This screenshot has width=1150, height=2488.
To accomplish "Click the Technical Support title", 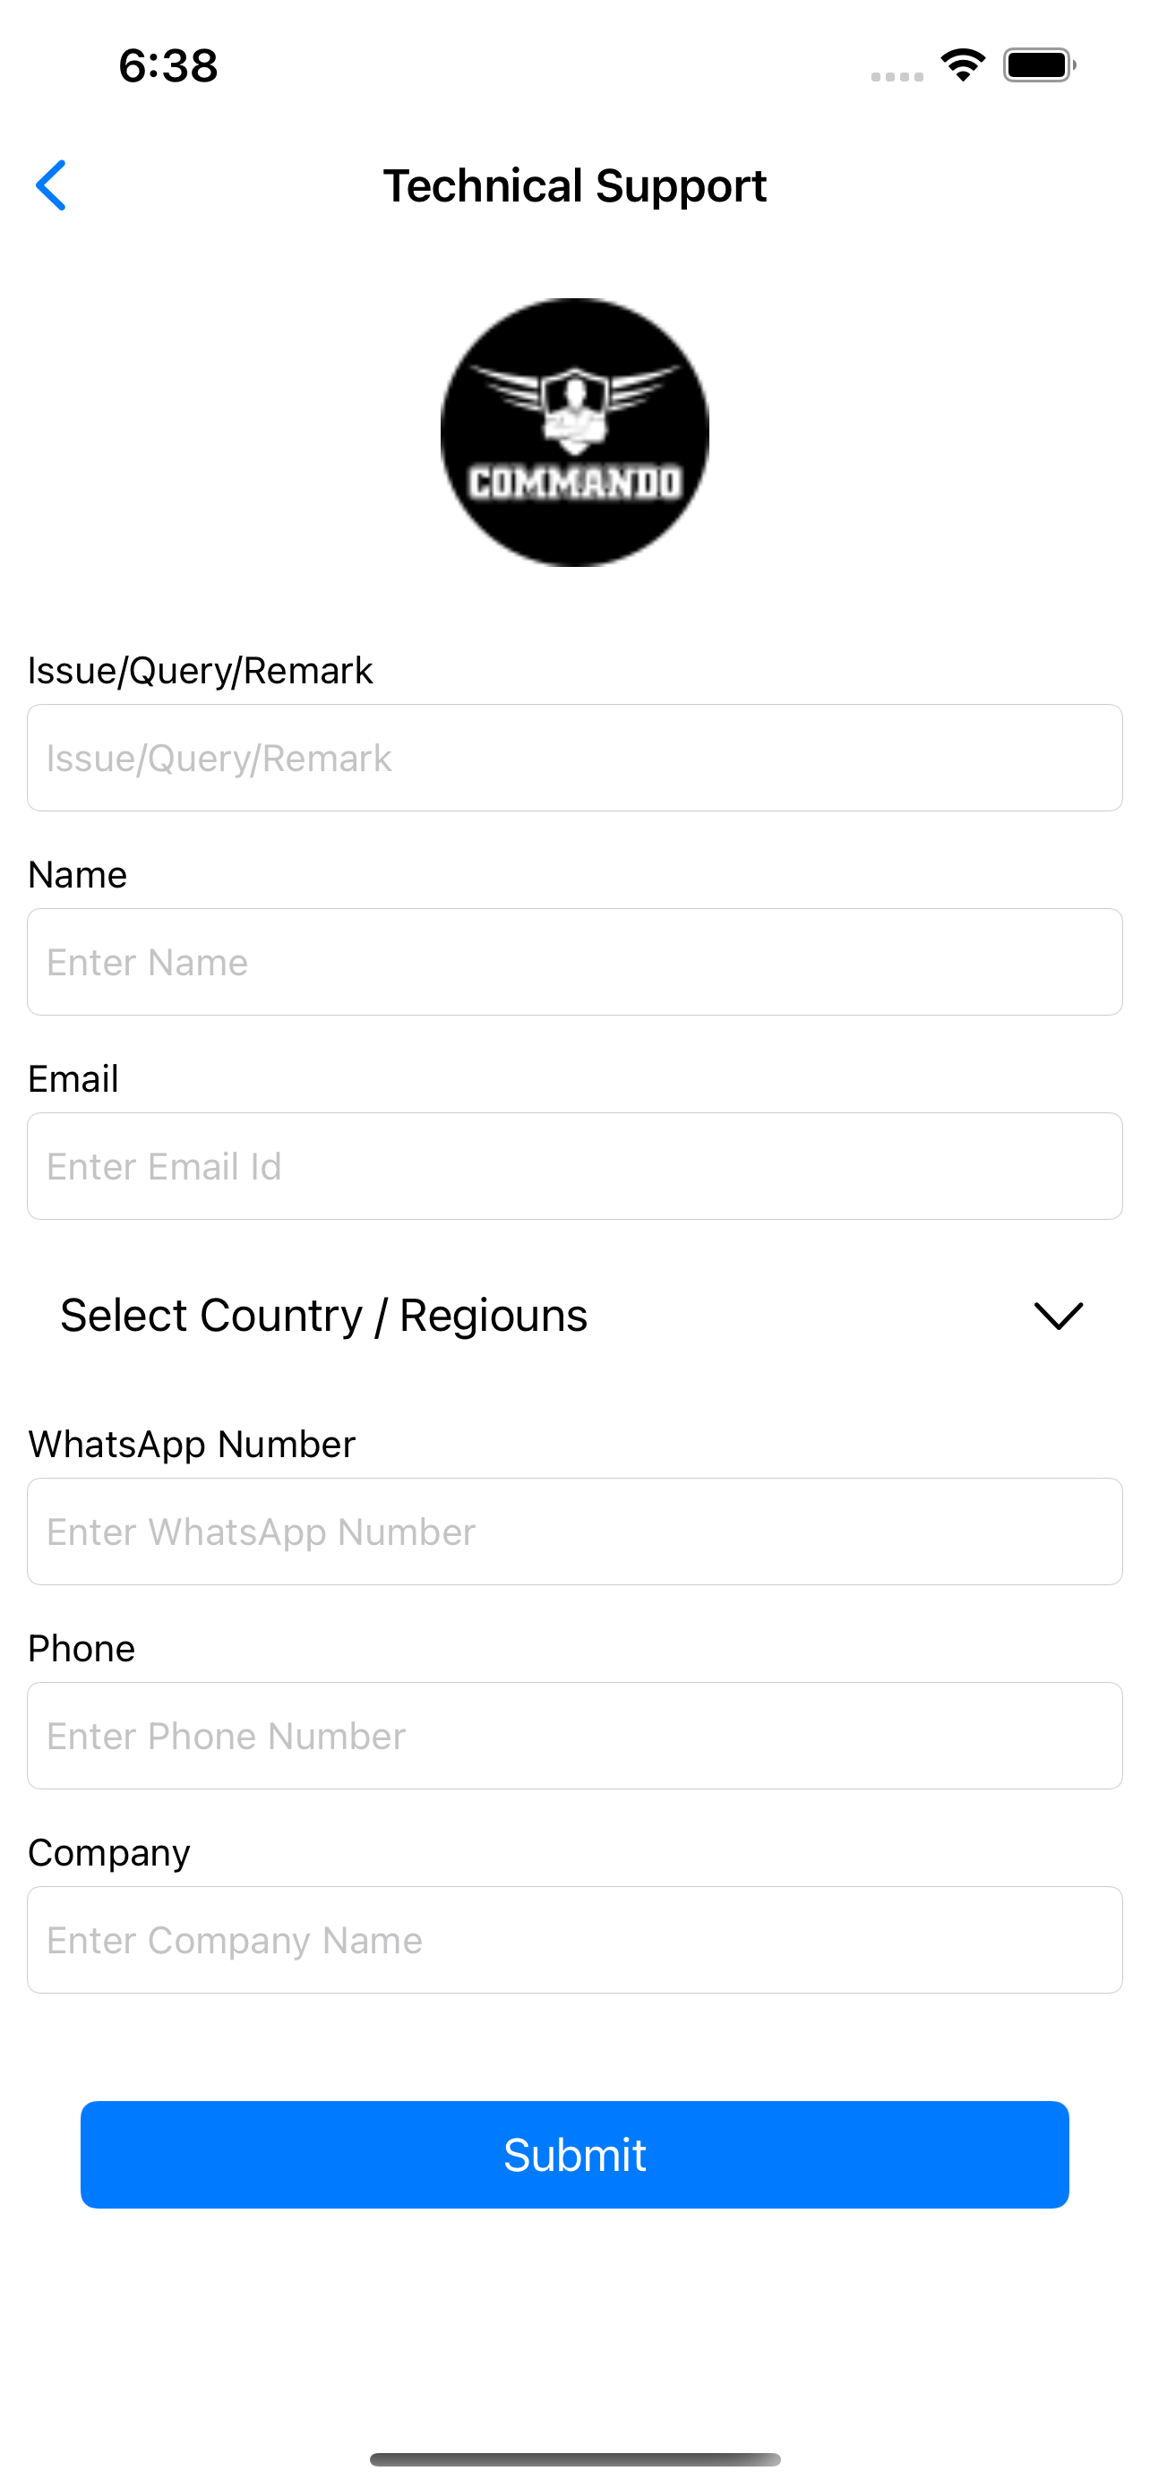I will point(574,185).
